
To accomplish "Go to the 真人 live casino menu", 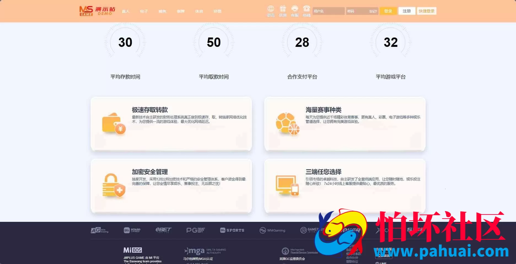I will [125, 11].
